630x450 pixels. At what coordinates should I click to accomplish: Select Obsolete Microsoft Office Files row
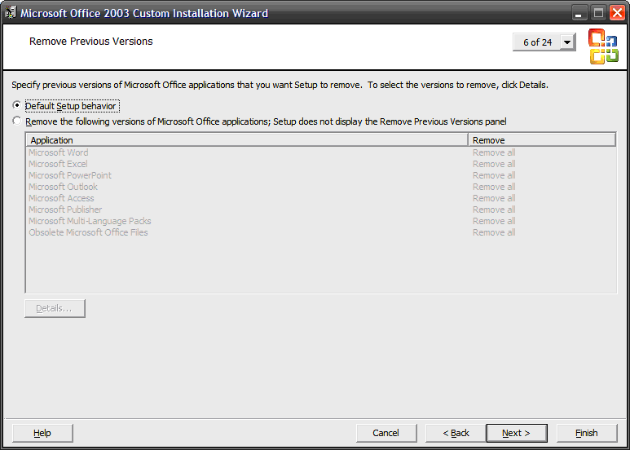click(x=88, y=232)
